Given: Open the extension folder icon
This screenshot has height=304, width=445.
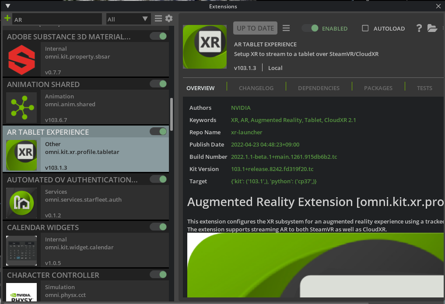Looking at the screenshot, I should tap(432, 28).
